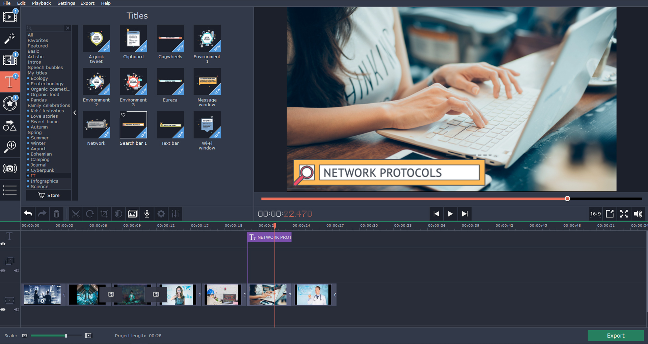Open the Export menu in the menu bar
648x344 pixels.
[x=87, y=3]
